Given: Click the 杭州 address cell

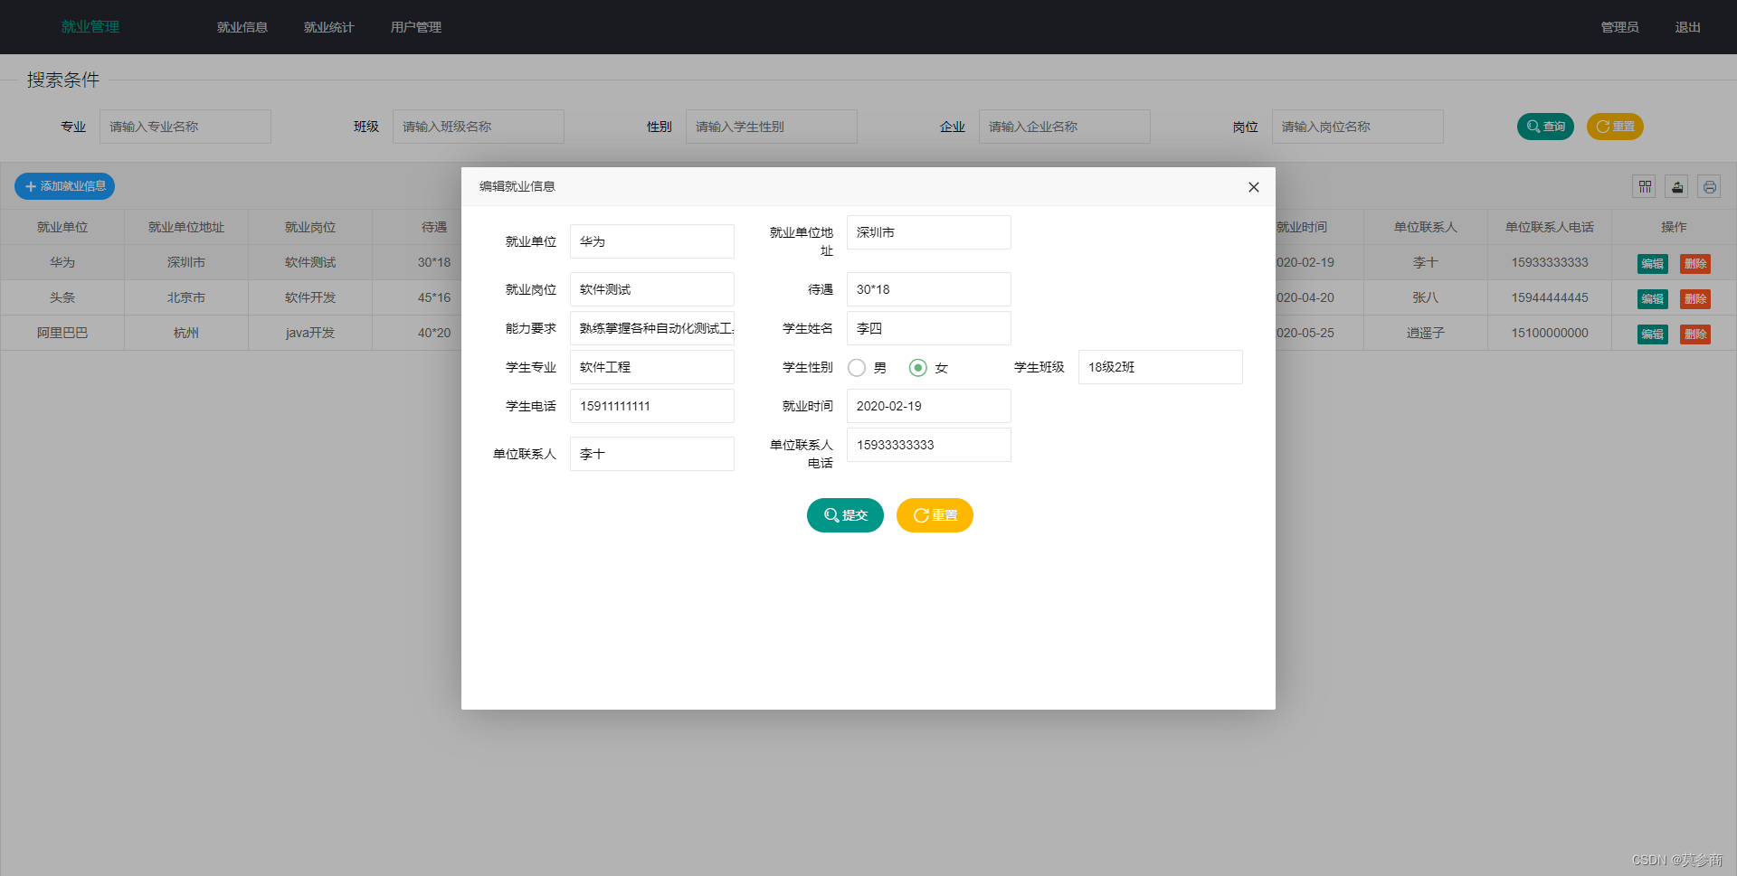Looking at the screenshot, I should [186, 333].
